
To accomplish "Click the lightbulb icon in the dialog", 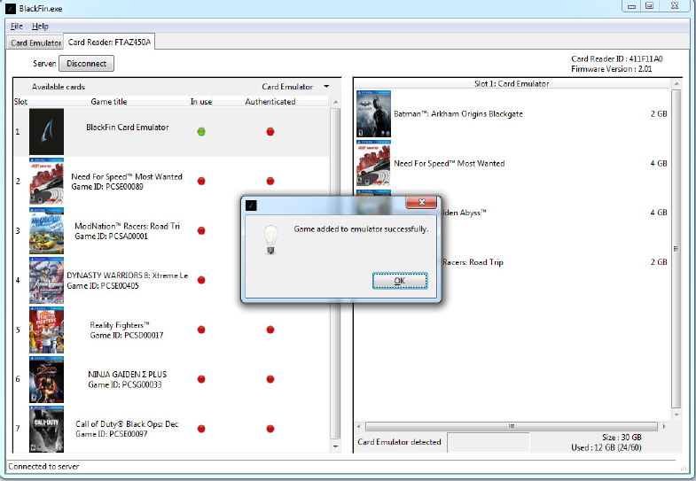I will [x=270, y=239].
